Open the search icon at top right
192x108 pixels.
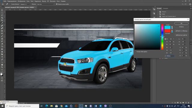183,4
